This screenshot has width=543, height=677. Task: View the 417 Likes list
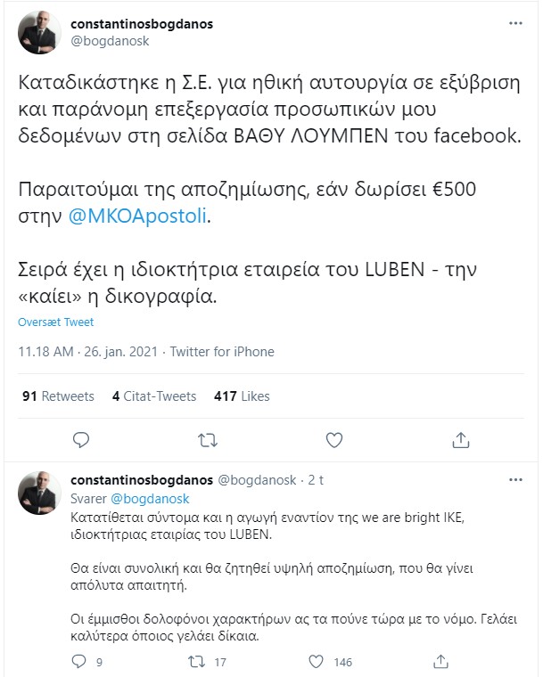pos(242,396)
